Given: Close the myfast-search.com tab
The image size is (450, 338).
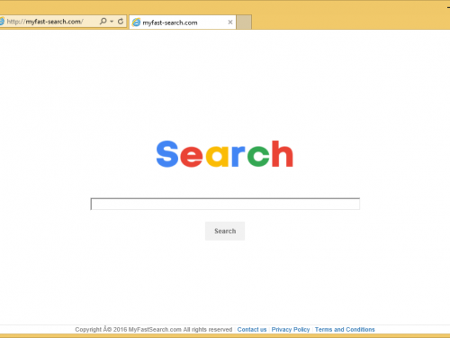Looking at the screenshot, I should [x=230, y=23].
